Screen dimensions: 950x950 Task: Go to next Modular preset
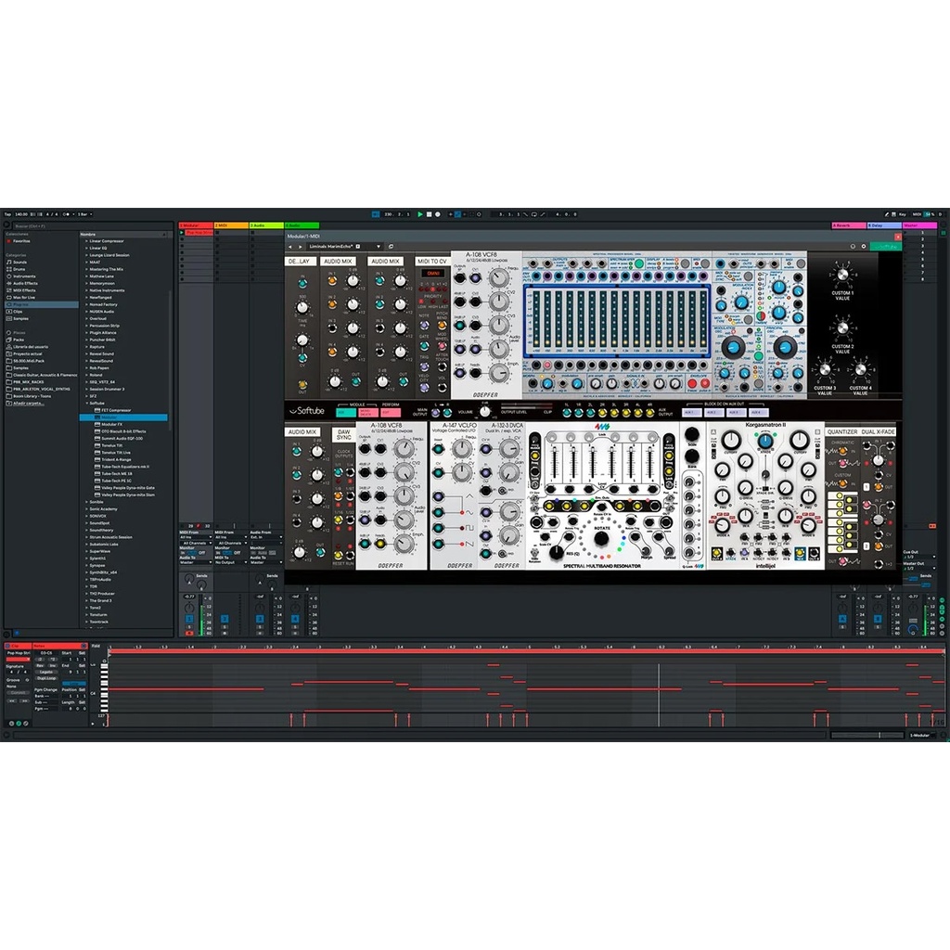300,247
